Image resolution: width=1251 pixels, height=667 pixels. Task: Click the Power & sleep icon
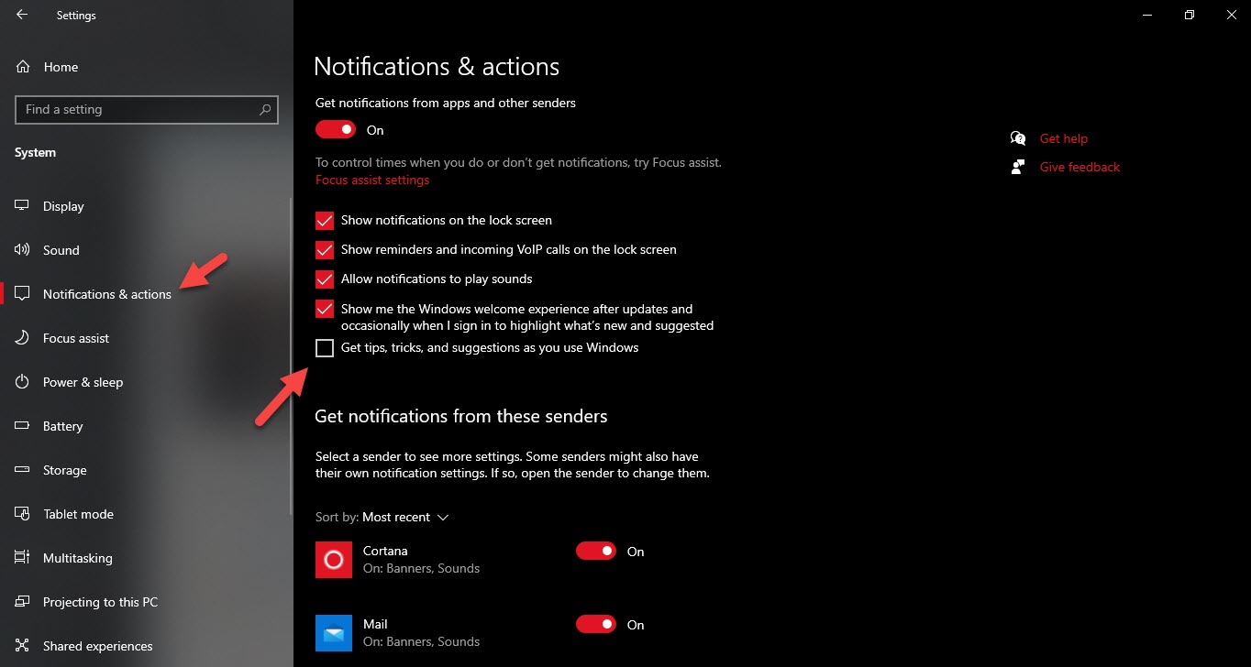(23, 382)
